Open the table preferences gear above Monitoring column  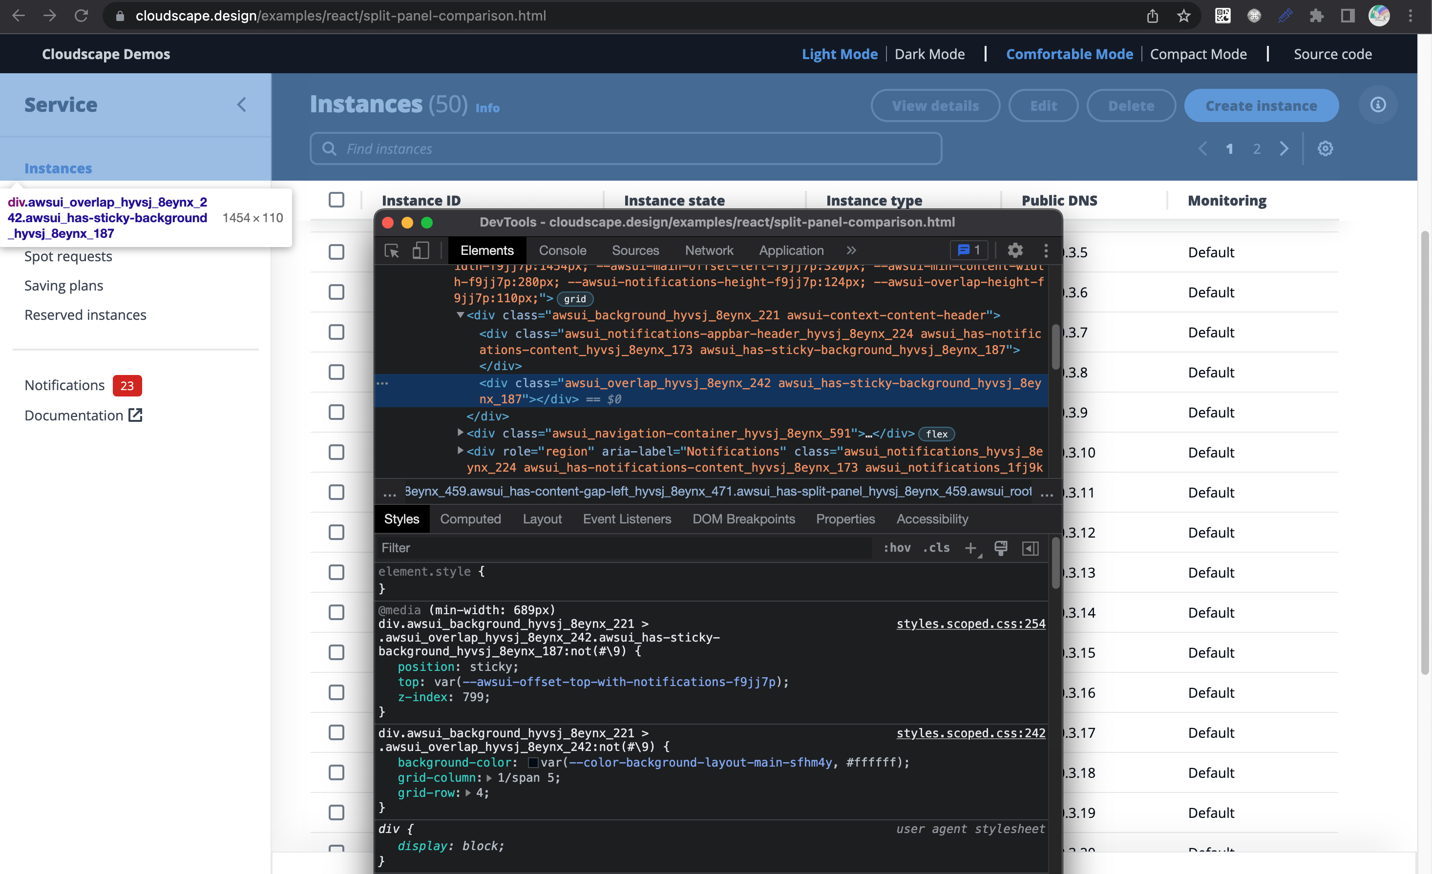point(1326,149)
